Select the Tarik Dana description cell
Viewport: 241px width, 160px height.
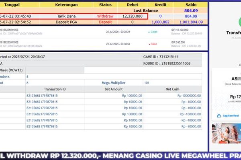pyautogui.click(x=66, y=16)
